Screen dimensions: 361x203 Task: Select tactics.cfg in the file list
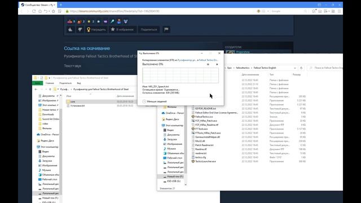coord(199,157)
